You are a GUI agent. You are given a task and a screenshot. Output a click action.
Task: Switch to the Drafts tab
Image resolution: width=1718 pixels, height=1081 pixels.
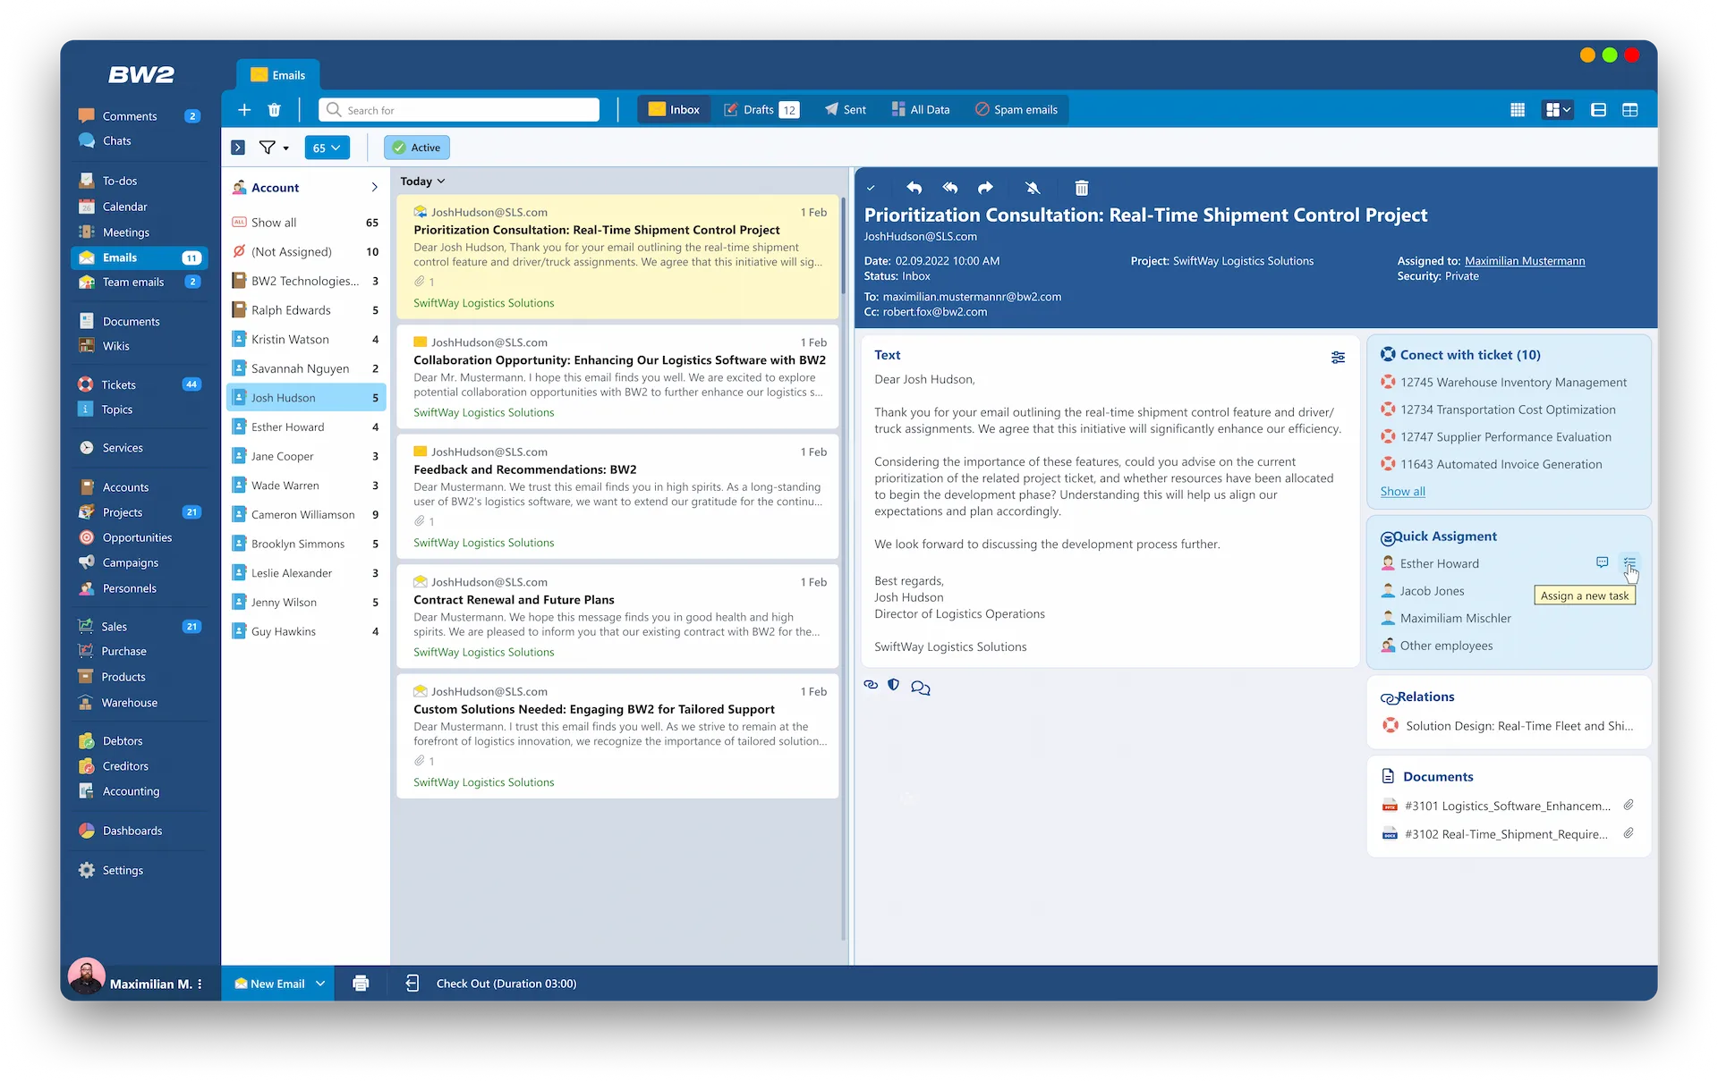click(x=757, y=109)
